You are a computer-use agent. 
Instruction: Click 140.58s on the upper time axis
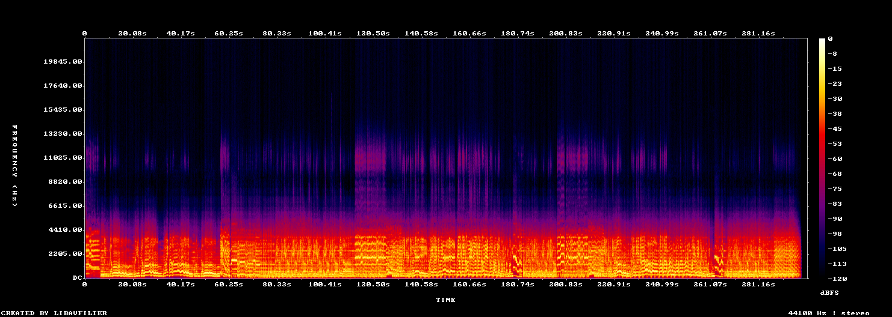(421, 34)
